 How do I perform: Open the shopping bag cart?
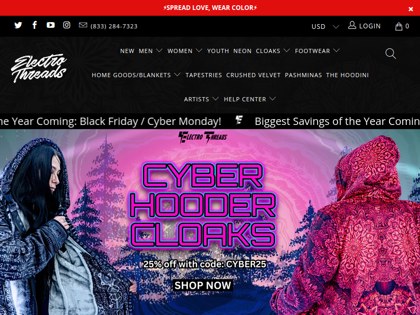[402, 26]
